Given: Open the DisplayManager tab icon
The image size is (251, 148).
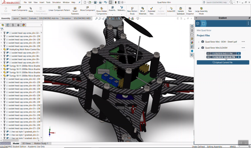Looking at the screenshot, I should coord(24,25).
